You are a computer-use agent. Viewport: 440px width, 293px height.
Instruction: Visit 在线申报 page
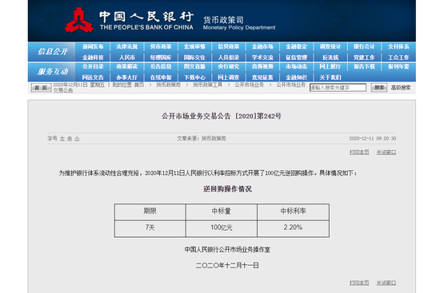[x=161, y=77]
